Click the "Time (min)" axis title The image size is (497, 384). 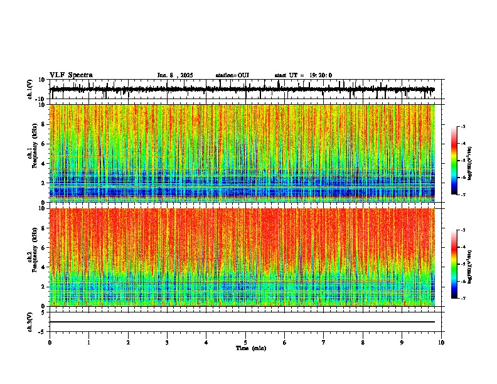[x=251, y=348]
